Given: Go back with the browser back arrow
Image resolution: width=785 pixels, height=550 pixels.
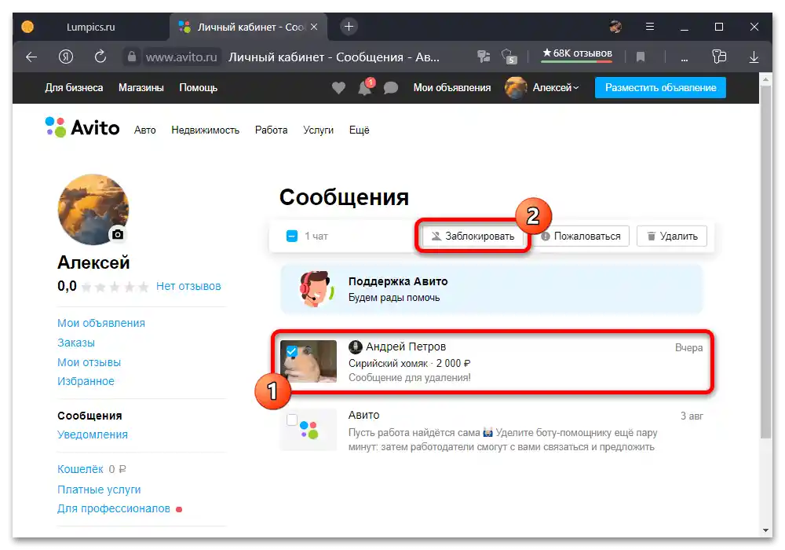Looking at the screenshot, I should [x=31, y=57].
